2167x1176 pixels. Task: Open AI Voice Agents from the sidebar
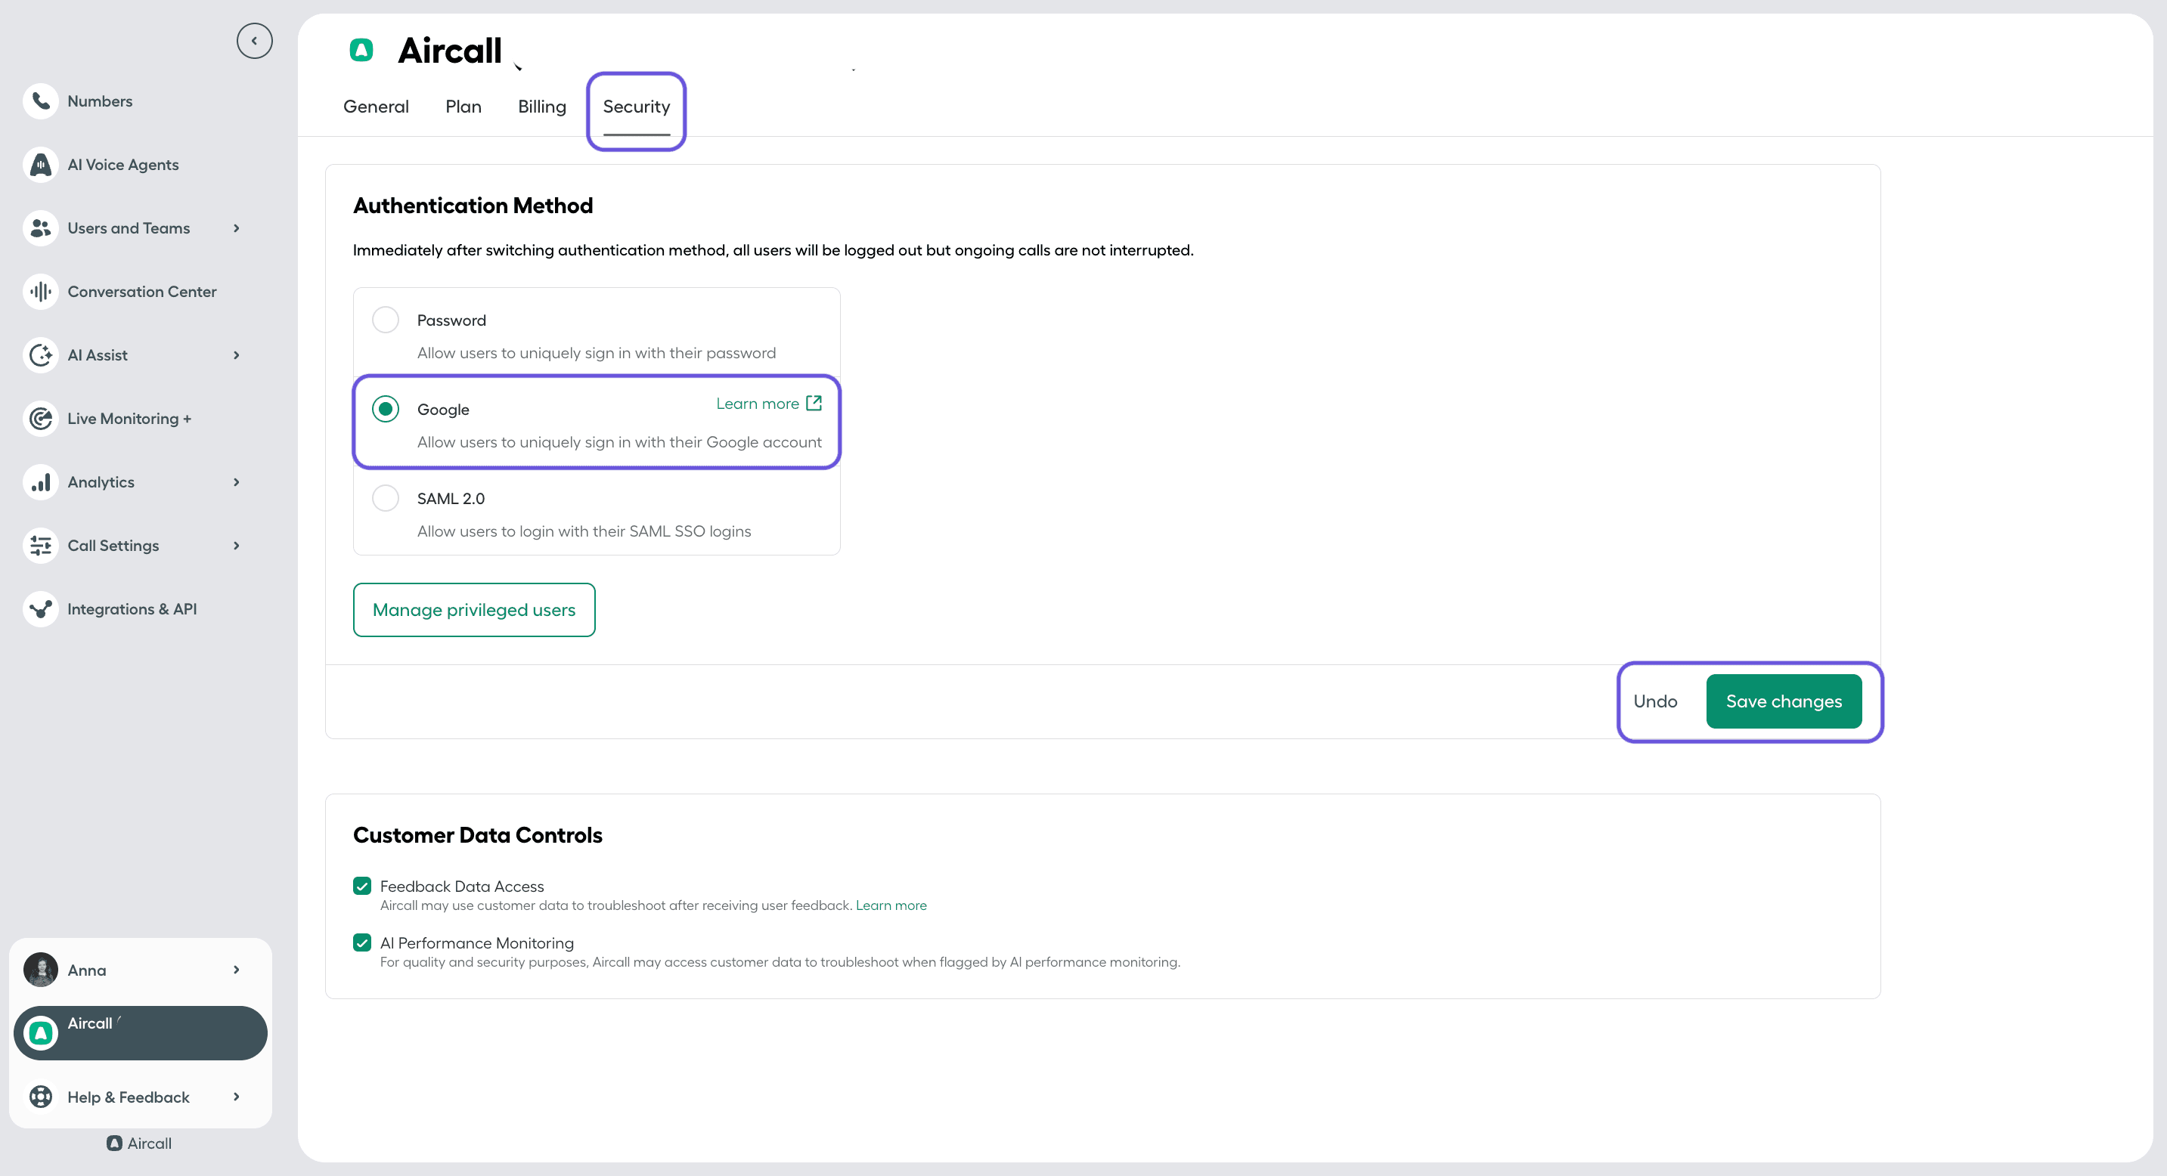(x=39, y=165)
